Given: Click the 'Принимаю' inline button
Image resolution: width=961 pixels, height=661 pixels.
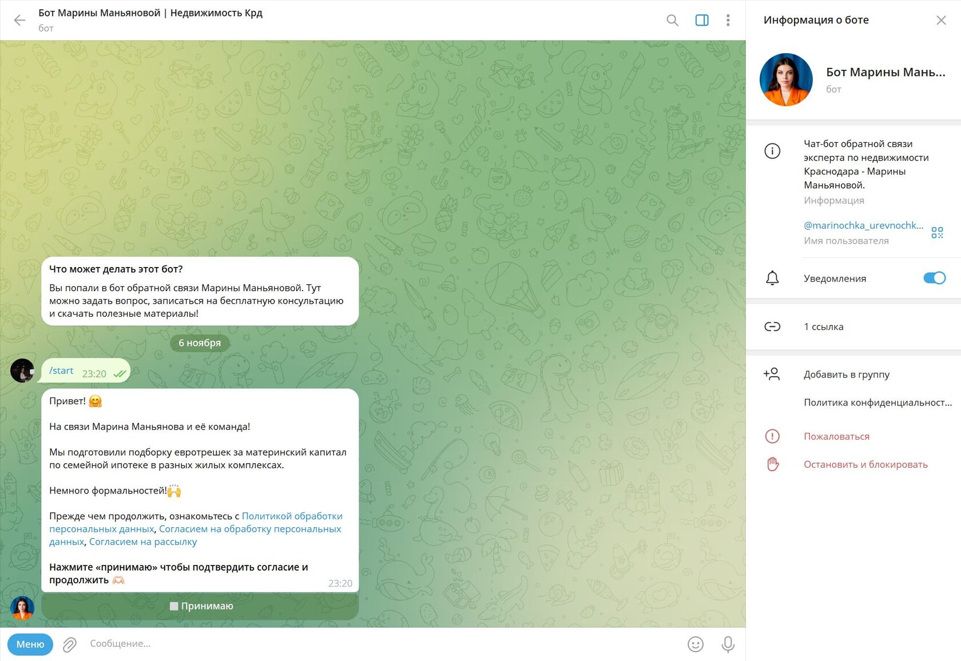Looking at the screenshot, I should click(200, 606).
